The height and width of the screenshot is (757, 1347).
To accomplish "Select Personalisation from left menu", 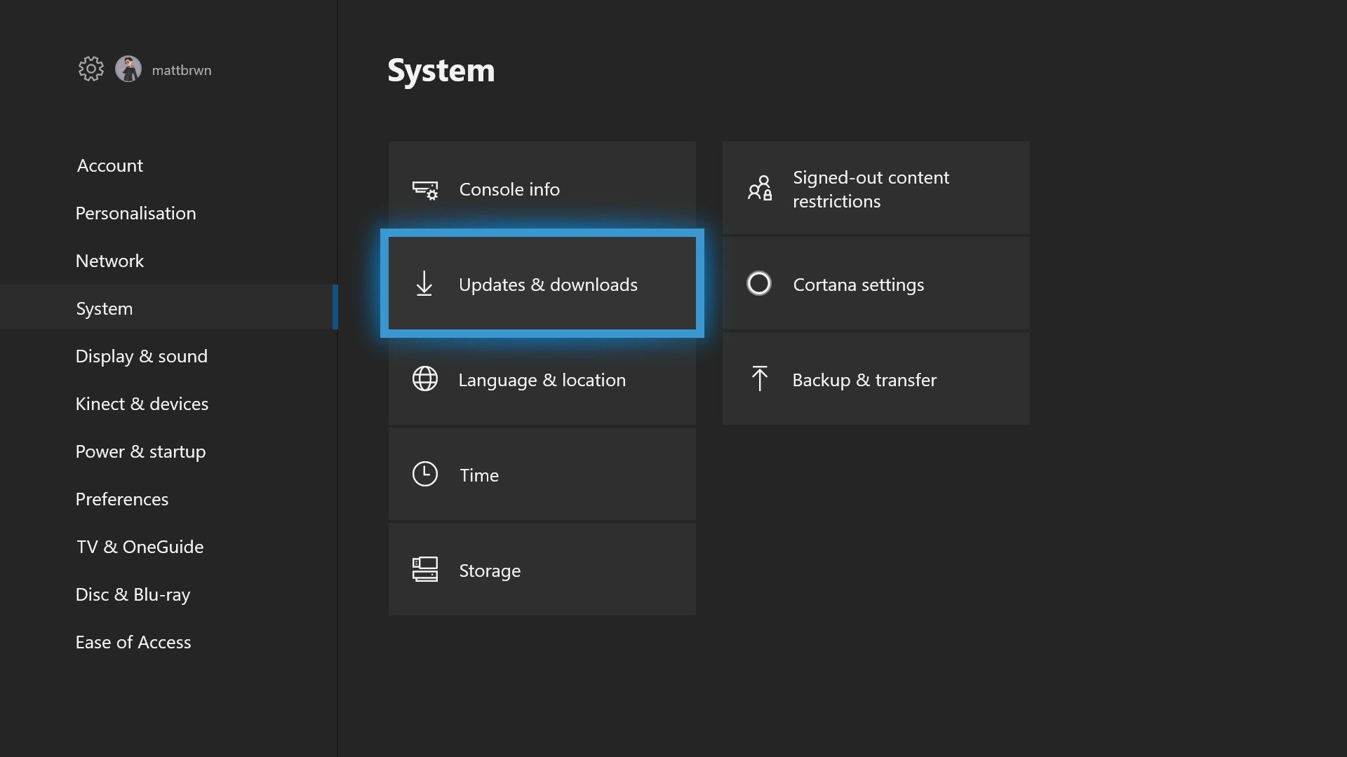I will [x=136, y=212].
